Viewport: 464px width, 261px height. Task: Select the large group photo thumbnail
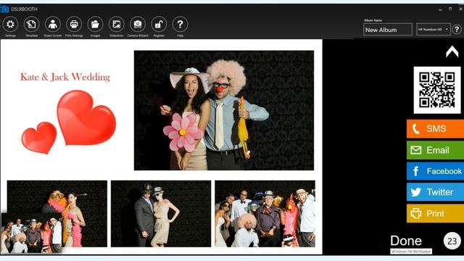tap(265, 214)
